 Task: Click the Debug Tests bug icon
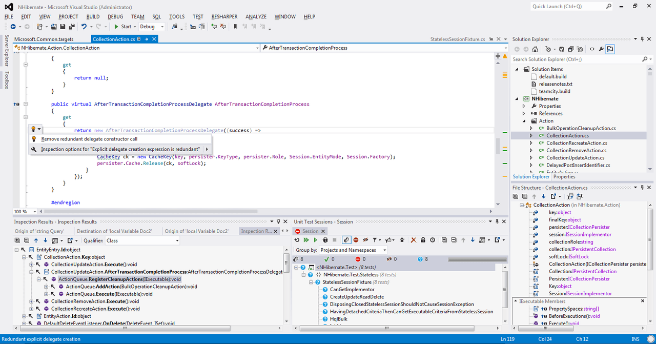pyautogui.click(x=325, y=240)
